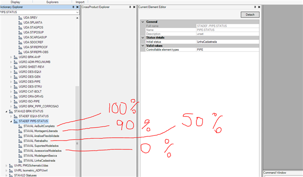303x177 pixels.
Task: Open the Explorers menu
Action: pyautogui.click(x=53, y=2)
